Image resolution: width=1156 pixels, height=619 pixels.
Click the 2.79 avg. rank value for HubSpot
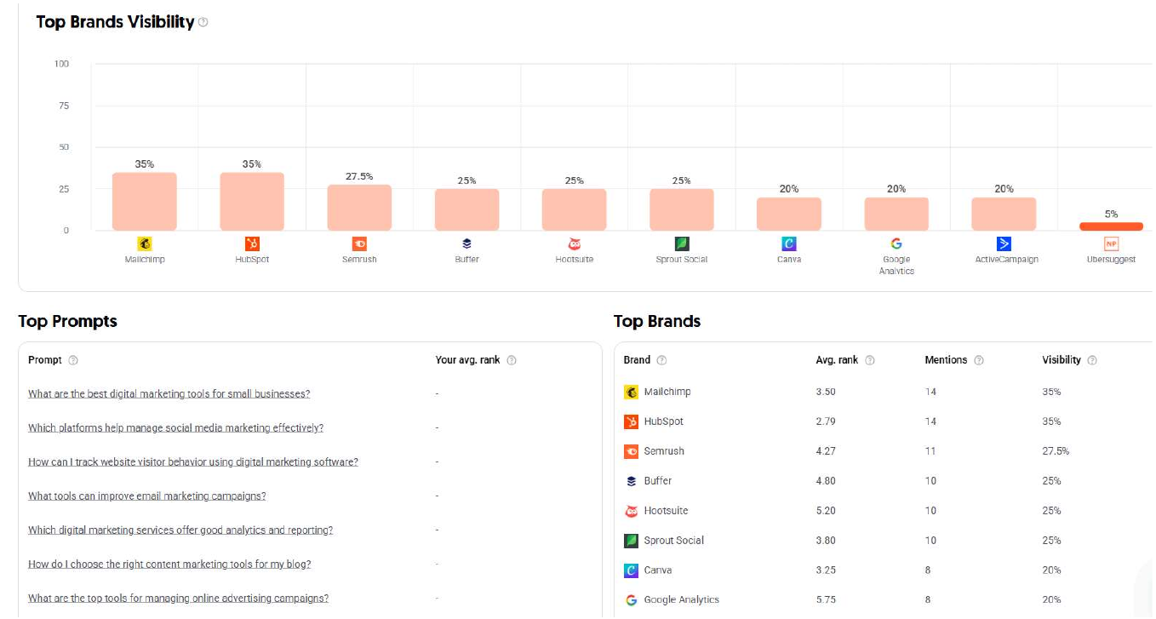(826, 421)
